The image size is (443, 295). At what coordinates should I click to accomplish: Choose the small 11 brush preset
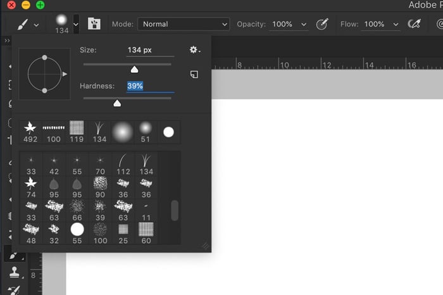[x=146, y=211]
